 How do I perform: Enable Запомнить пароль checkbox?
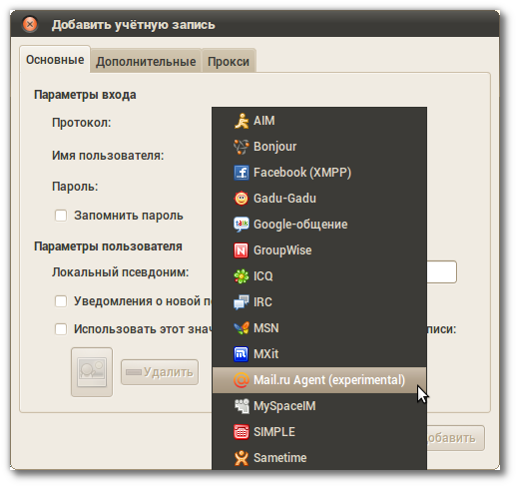pos(61,216)
